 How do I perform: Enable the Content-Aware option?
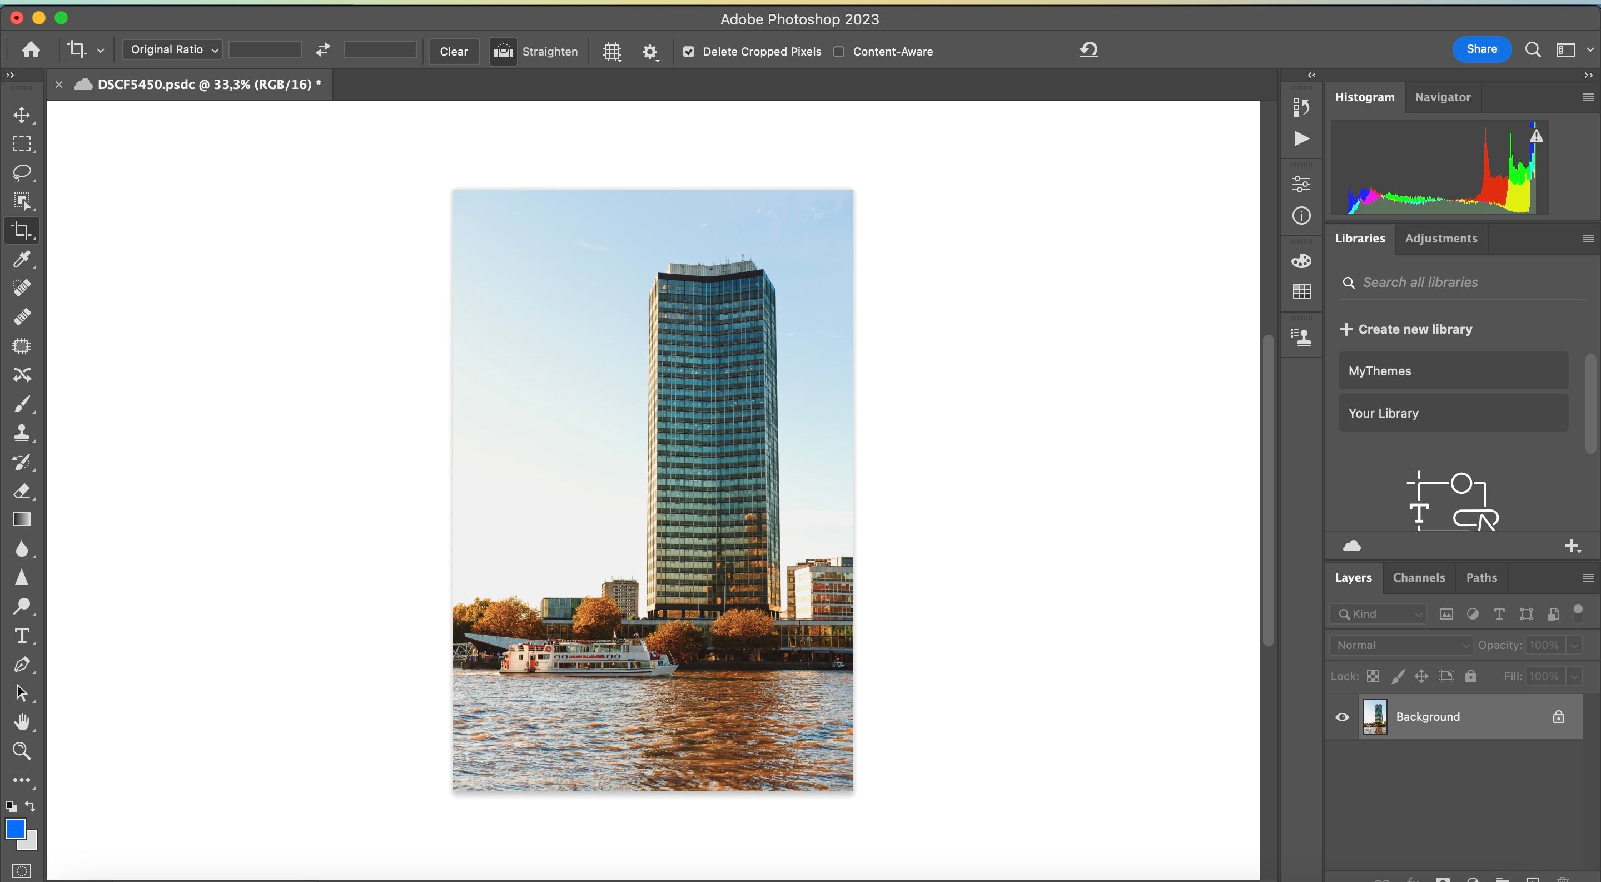[x=838, y=52]
